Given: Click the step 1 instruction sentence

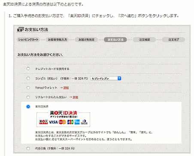Looking at the screenshot, I should tap(94, 15).
